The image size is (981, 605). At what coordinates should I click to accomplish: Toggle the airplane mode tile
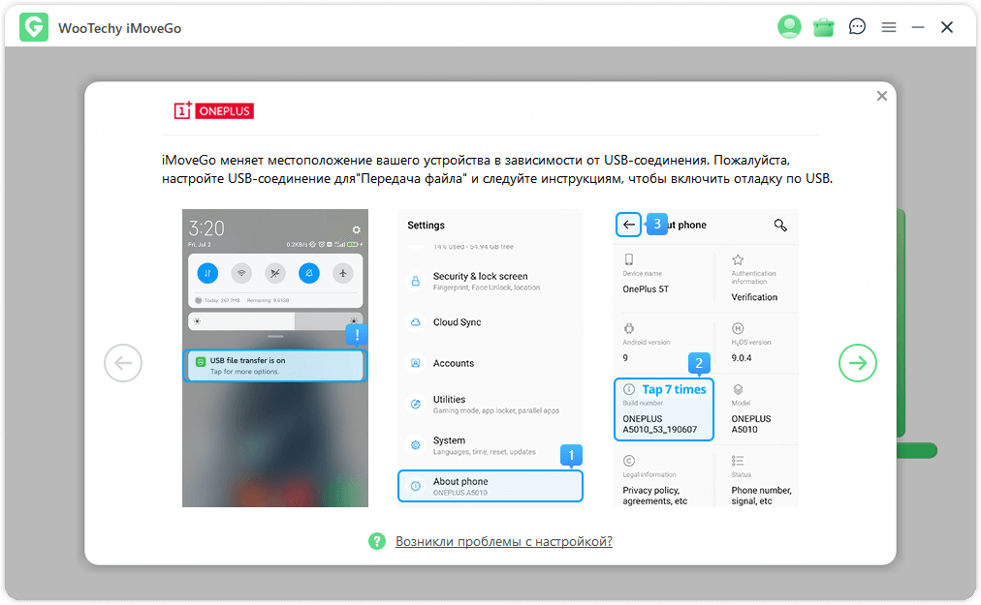pos(343,274)
